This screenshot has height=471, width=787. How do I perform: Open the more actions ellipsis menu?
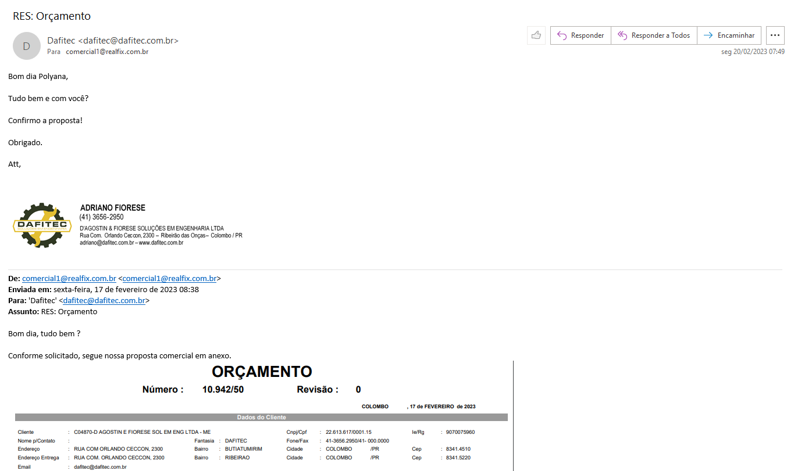click(774, 35)
